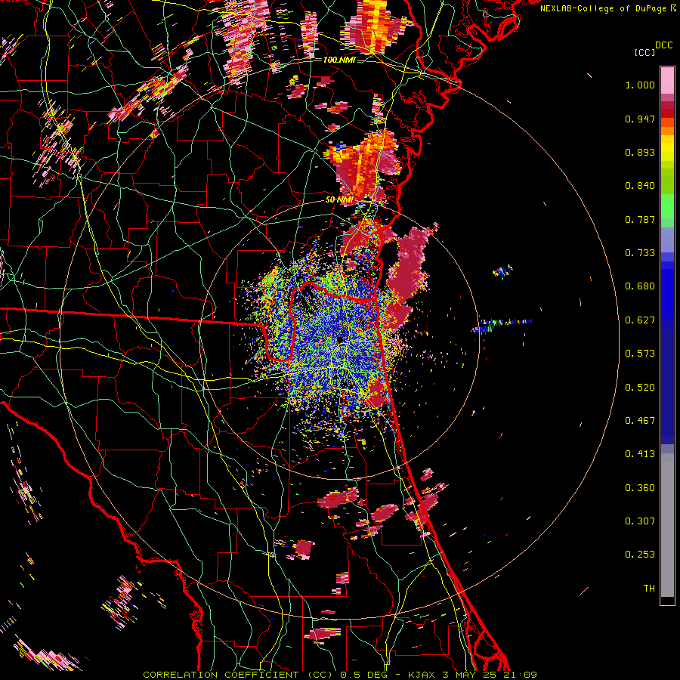Select the 0.467 legend value

point(640,421)
